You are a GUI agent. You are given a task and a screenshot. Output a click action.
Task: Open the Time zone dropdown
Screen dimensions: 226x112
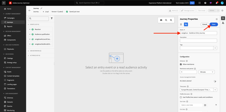[x=215, y=90]
